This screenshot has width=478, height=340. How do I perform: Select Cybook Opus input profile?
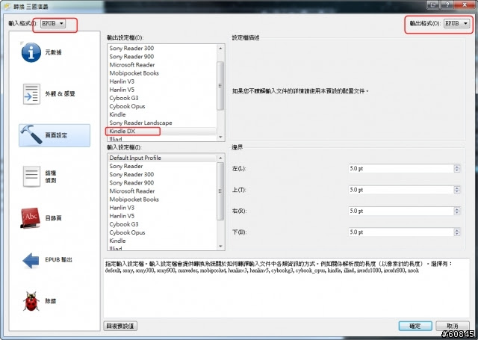click(x=162, y=232)
